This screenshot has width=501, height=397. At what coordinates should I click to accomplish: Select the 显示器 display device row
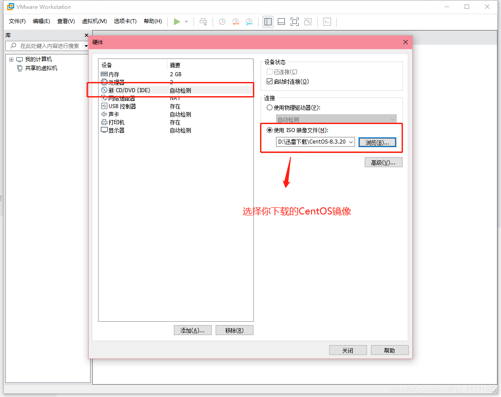pos(176,130)
